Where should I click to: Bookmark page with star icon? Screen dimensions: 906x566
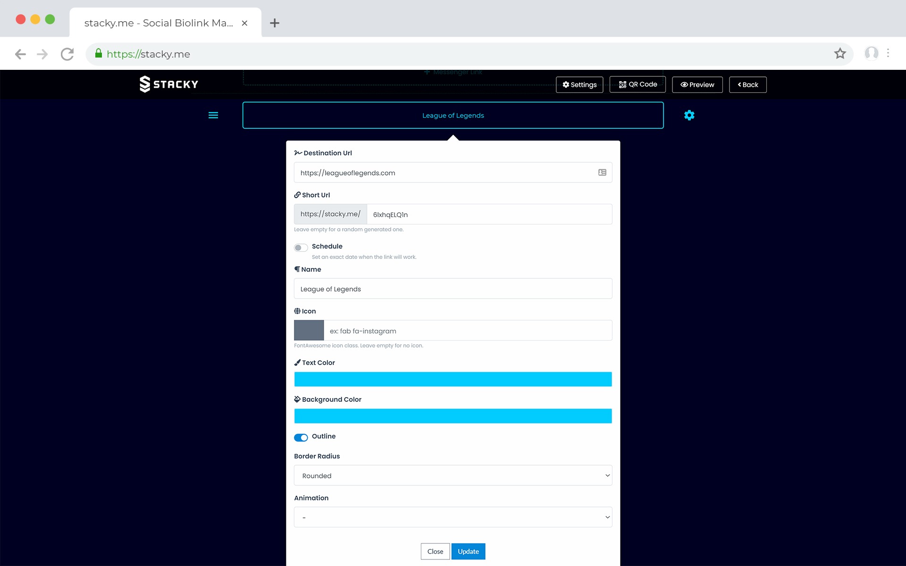[840, 54]
